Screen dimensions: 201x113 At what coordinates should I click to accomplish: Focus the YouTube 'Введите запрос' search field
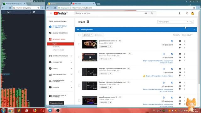pos(110,13)
